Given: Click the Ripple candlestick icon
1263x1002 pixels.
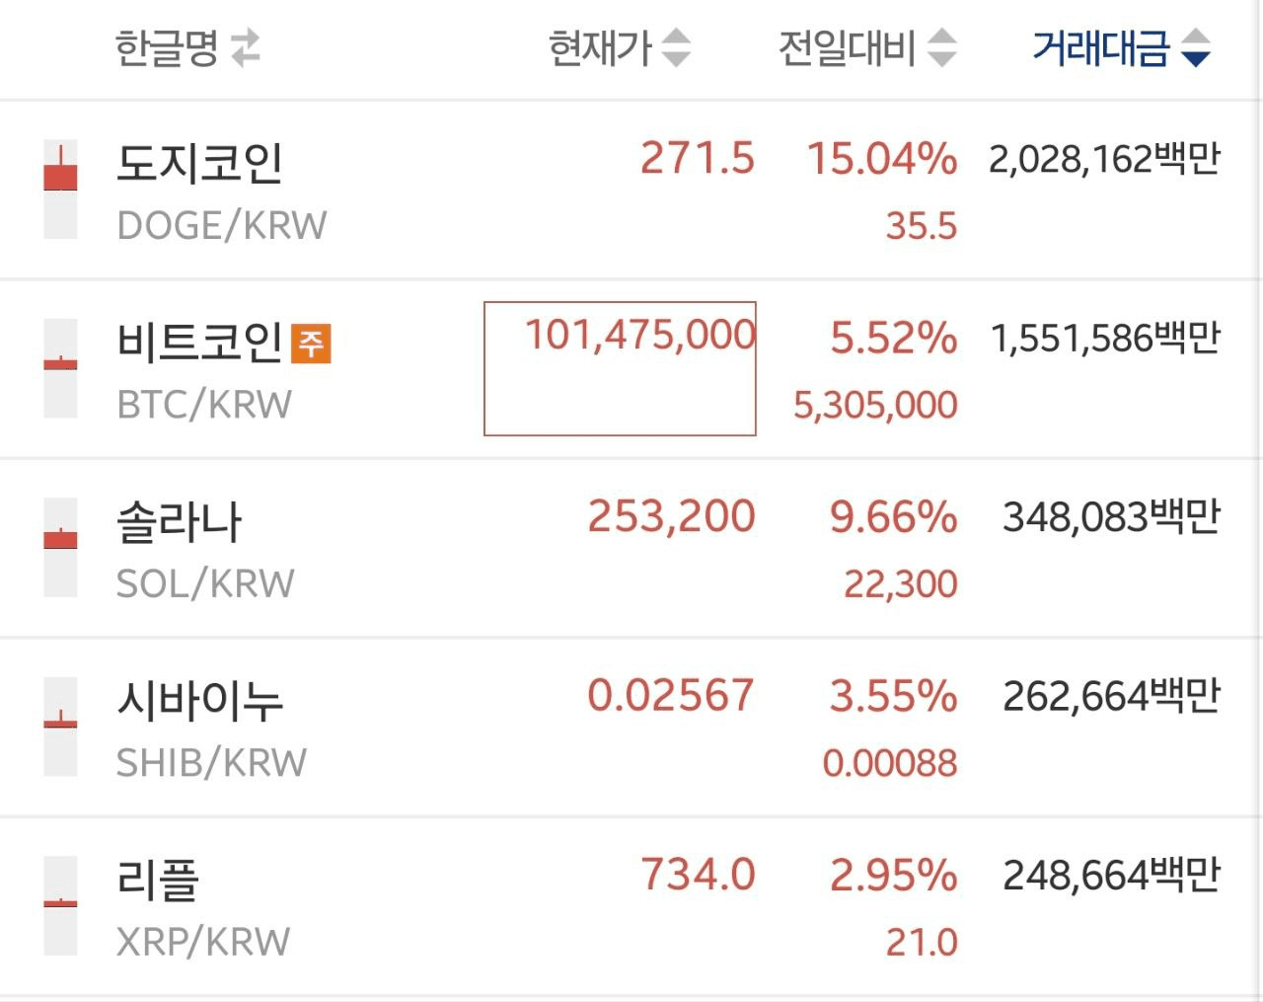Looking at the screenshot, I should tap(60, 905).
